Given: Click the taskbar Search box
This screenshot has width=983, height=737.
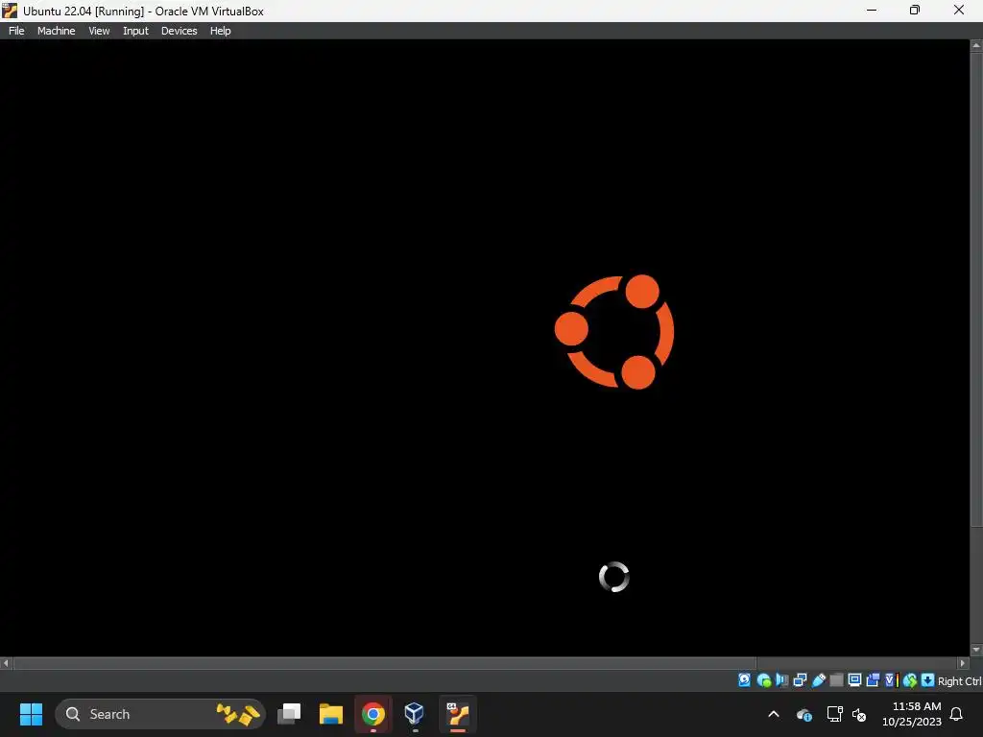Looking at the screenshot, I should click(160, 714).
